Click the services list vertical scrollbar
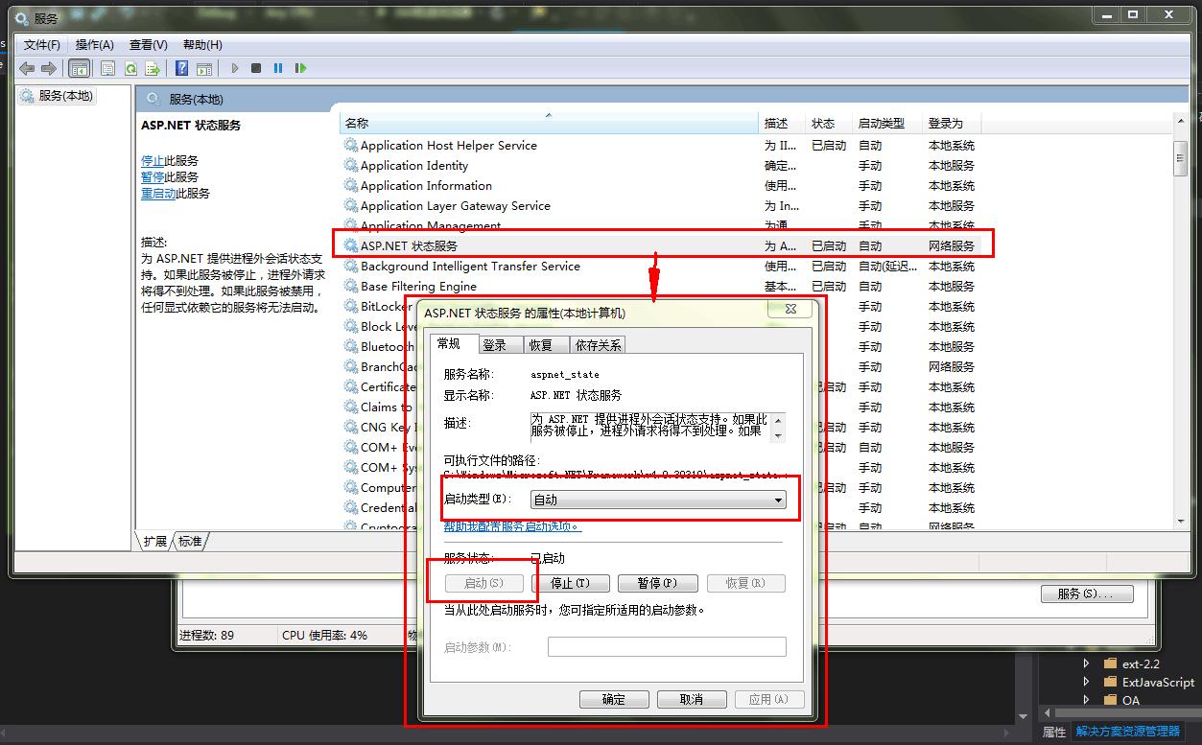The height and width of the screenshot is (745, 1202). 1180,336
